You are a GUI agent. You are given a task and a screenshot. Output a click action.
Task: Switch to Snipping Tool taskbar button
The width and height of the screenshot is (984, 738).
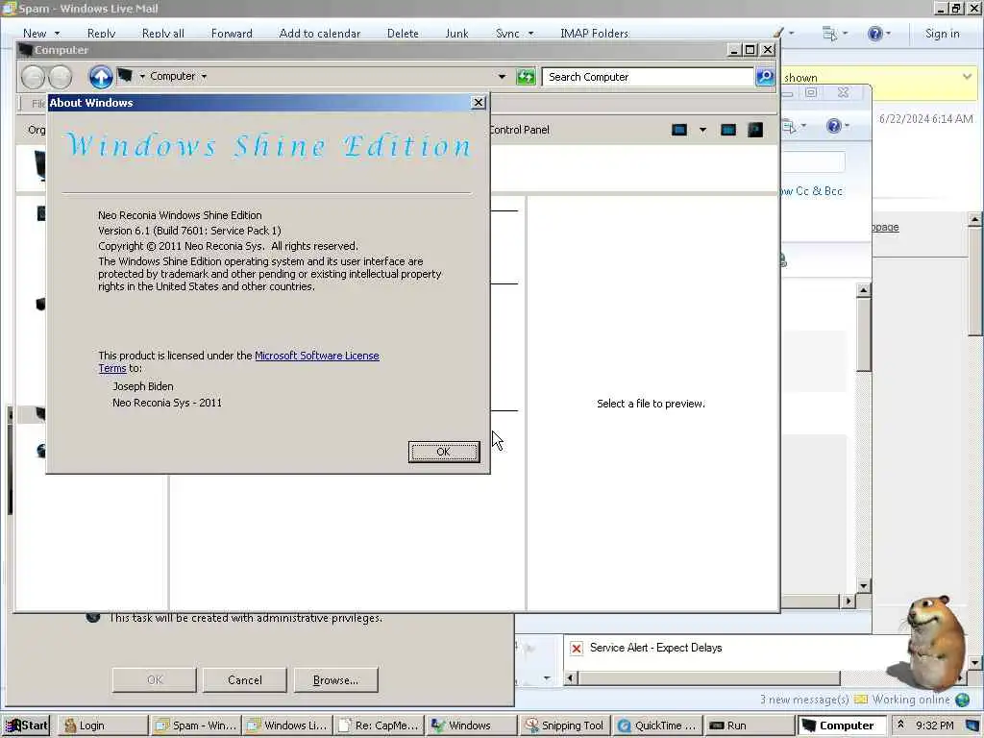pos(563,726)
